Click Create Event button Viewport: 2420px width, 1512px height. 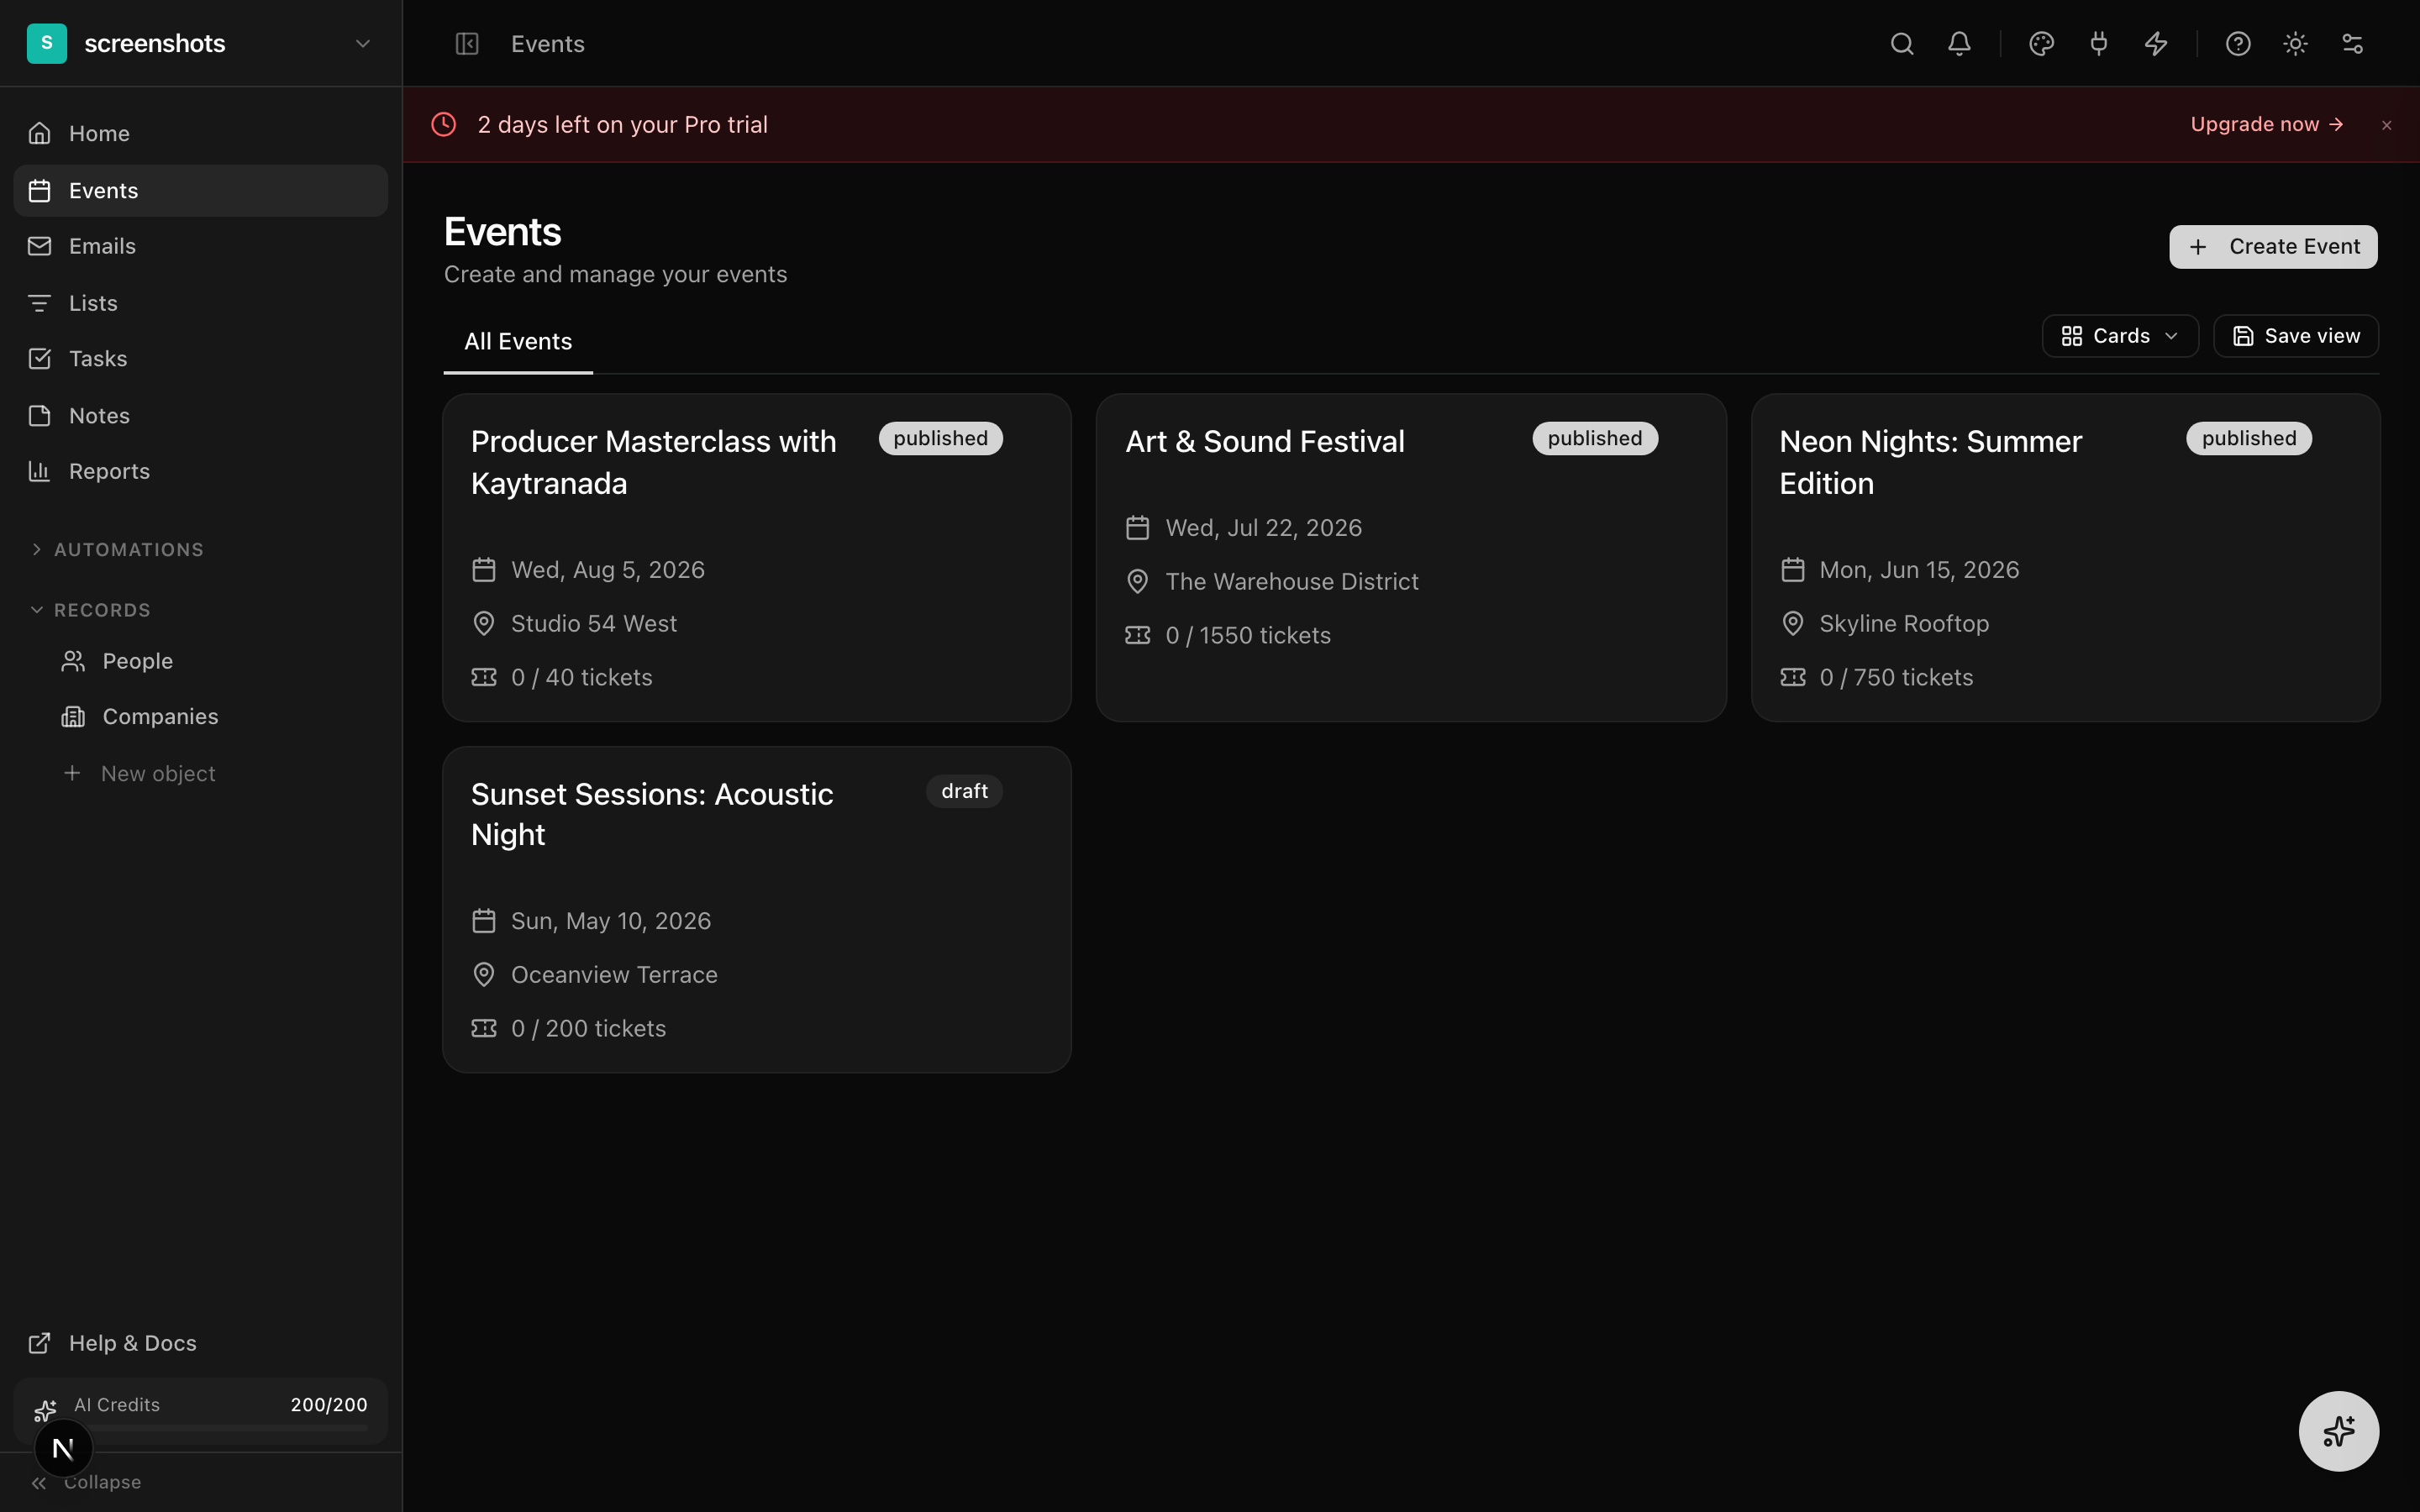coord(2273,247)
